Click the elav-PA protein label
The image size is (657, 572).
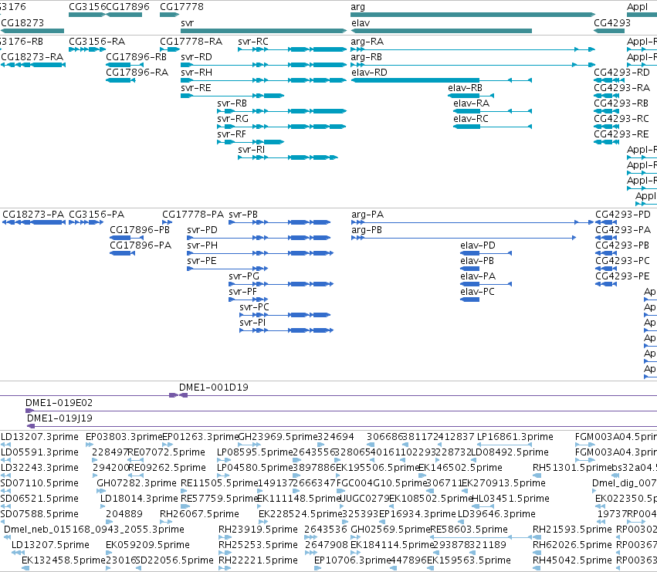478,276
